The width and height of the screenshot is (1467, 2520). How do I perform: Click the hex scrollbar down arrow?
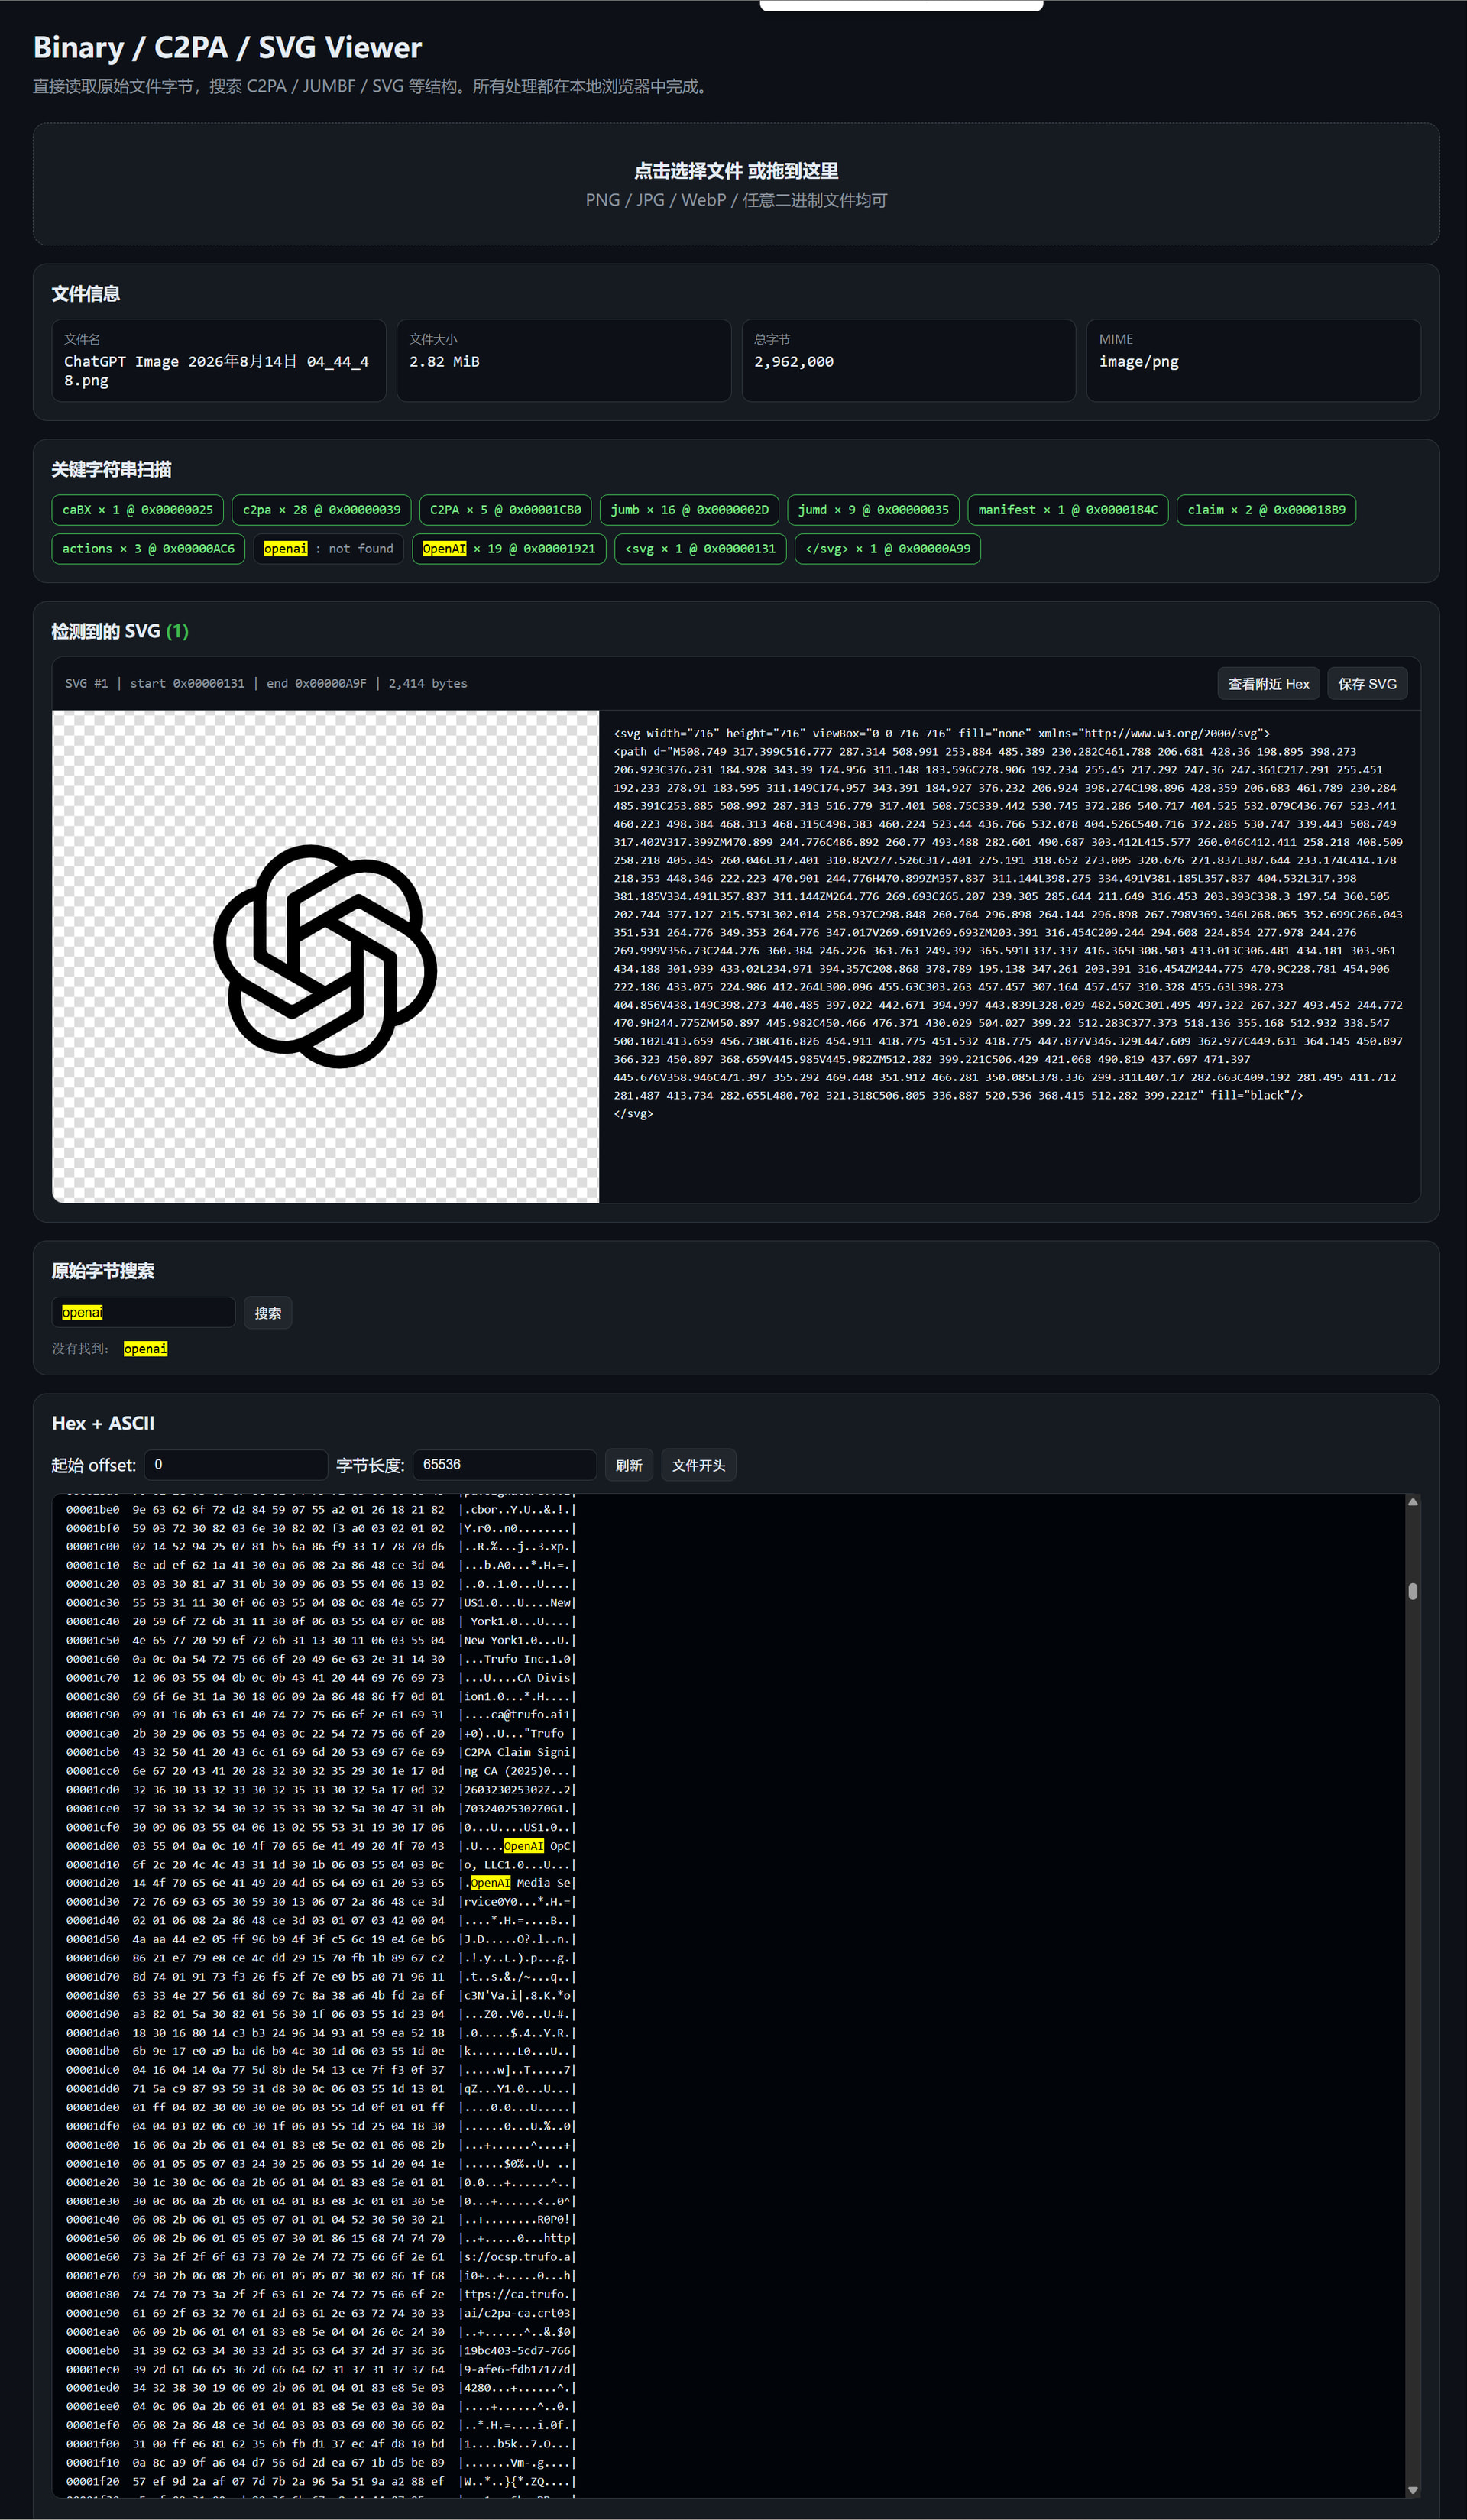point(1413,2489)
